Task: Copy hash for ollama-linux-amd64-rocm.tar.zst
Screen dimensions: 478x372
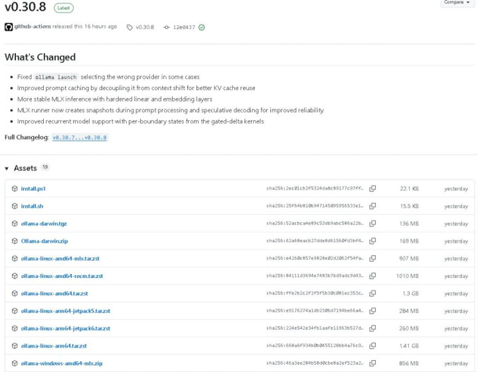Action: pyautogui.click(x=372, y=276)
